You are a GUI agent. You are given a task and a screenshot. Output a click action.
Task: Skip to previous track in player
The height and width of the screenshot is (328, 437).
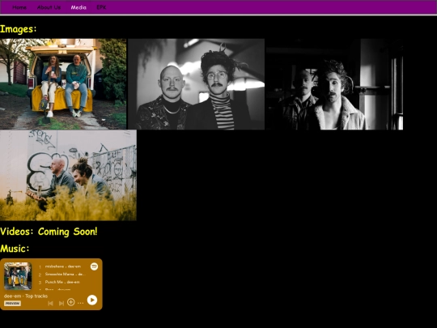coord(50,303)
